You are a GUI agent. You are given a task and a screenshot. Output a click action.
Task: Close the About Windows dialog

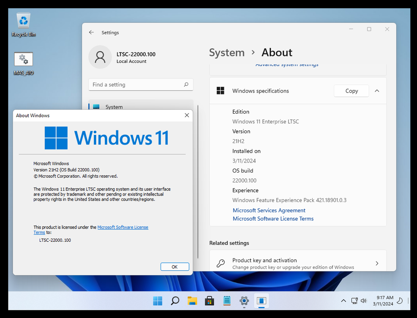[x=187, y=115]
